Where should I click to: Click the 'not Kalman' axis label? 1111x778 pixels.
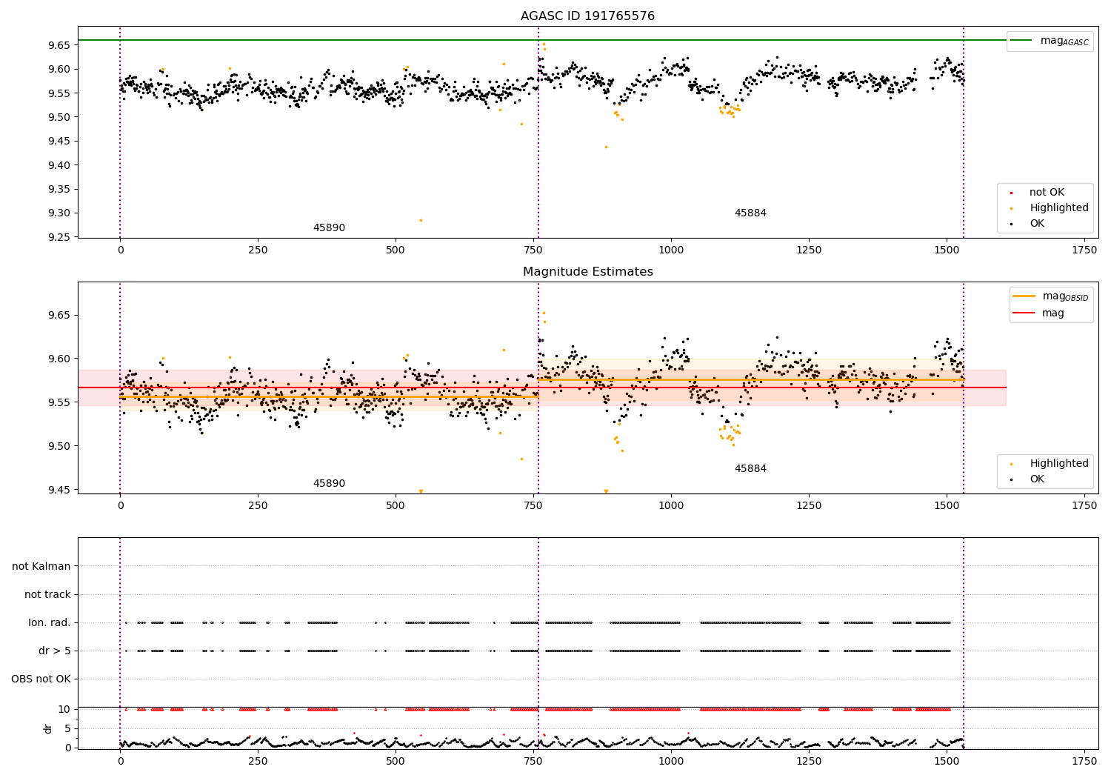41,567
